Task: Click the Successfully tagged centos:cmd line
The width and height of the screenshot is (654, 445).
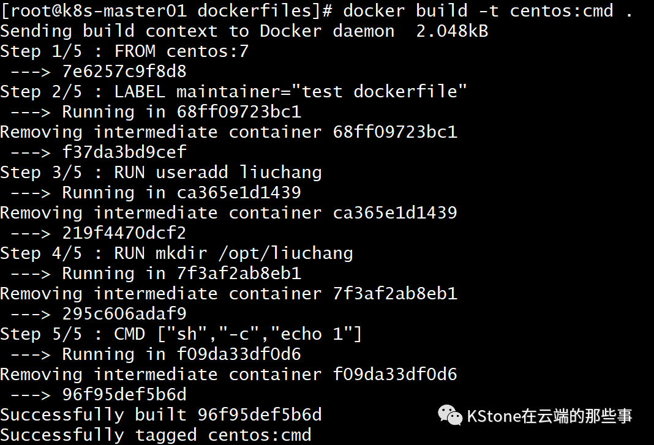Action: pos(156,435)
